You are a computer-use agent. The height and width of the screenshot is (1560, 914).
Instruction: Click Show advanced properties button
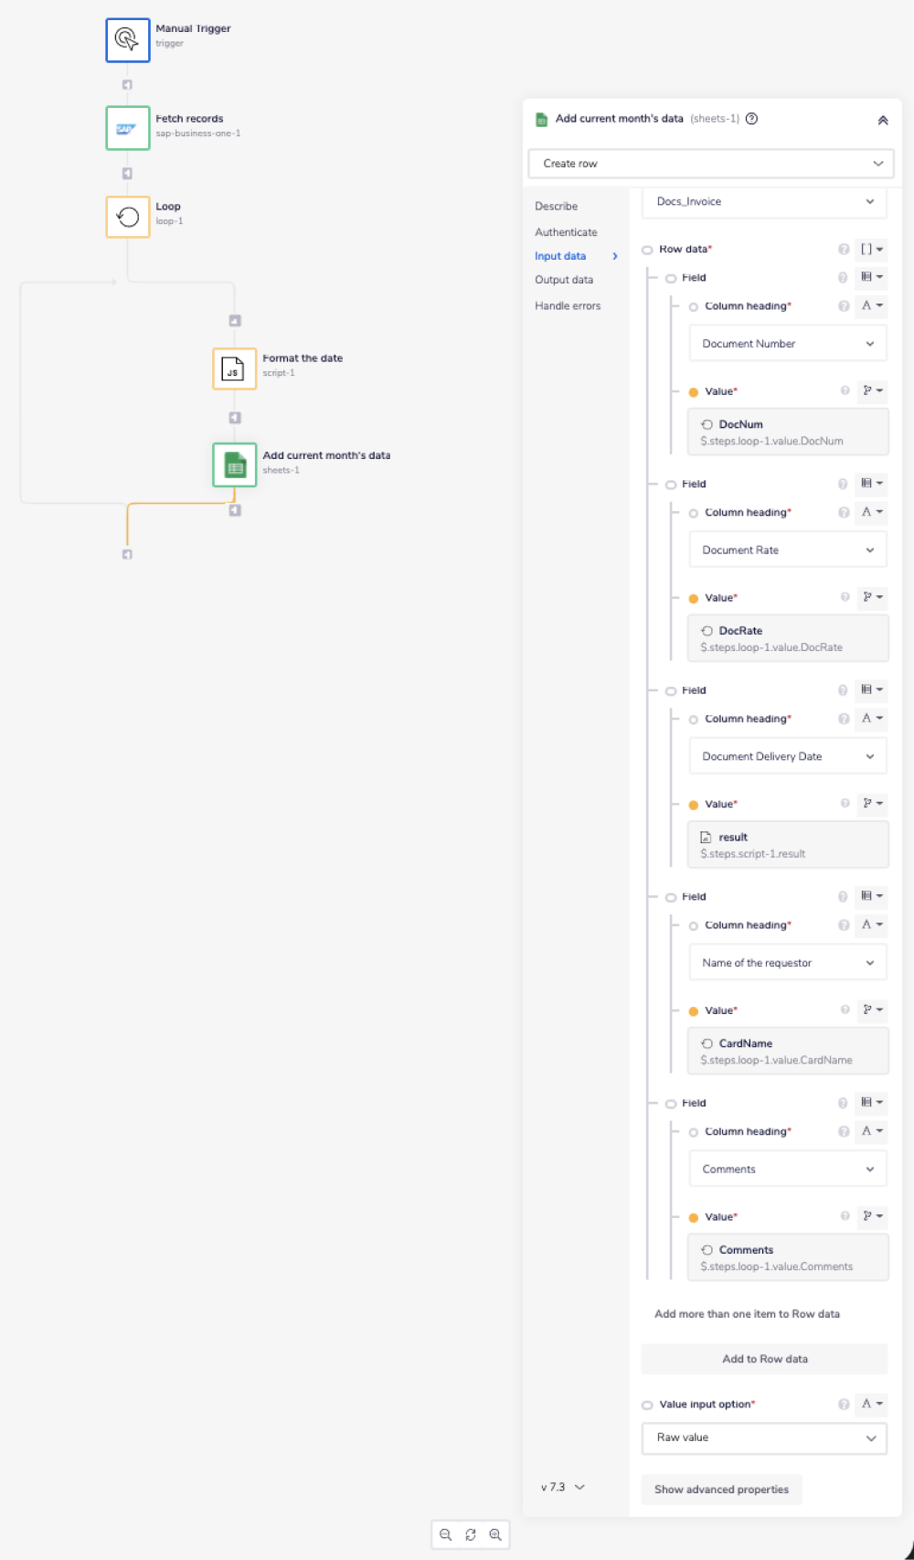(721, 1489)
